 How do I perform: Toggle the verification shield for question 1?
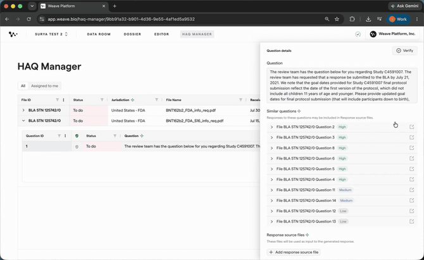pos(77,147)
